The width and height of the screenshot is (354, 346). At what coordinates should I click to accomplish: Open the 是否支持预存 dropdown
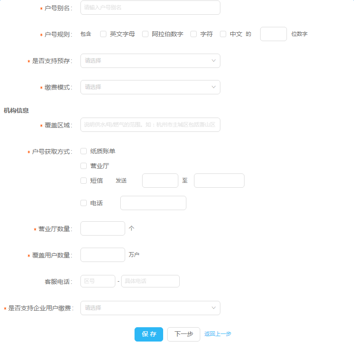150,61
